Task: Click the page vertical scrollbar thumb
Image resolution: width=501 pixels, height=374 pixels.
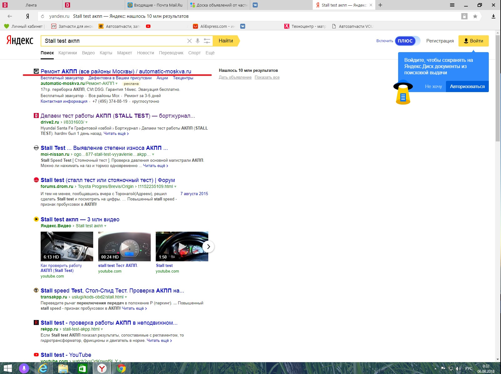Action: (x=498, y=88)
